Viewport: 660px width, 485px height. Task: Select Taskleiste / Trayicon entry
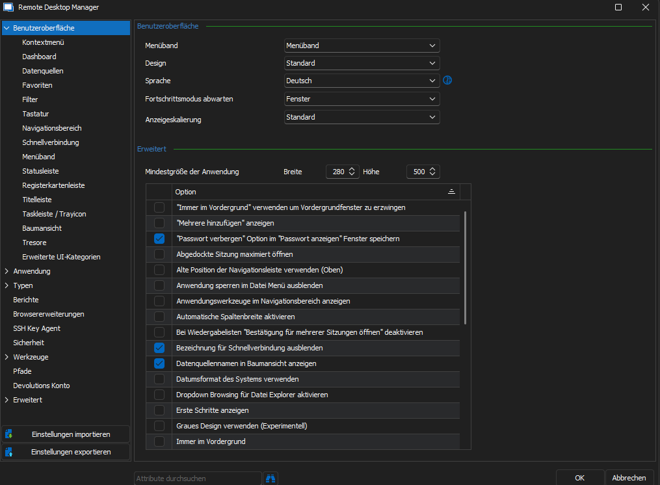point(54,214)
